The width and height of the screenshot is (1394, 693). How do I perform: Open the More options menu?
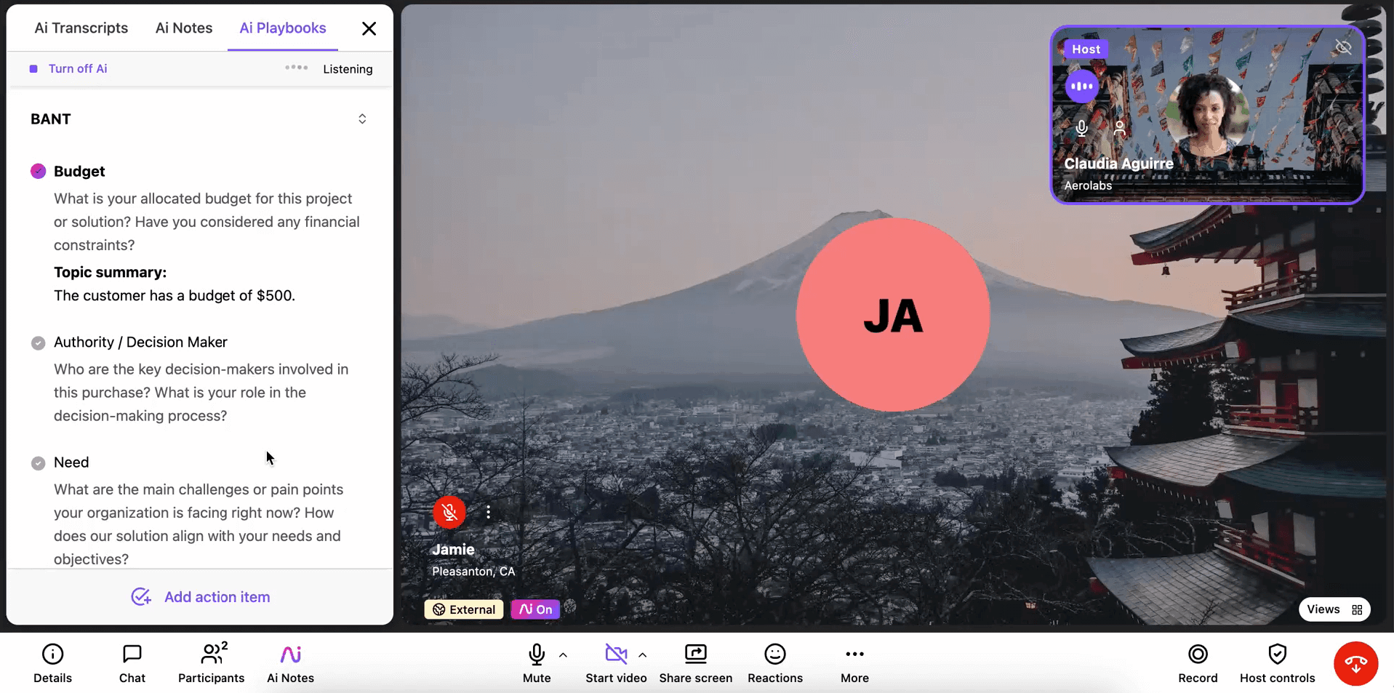[854, 662]
